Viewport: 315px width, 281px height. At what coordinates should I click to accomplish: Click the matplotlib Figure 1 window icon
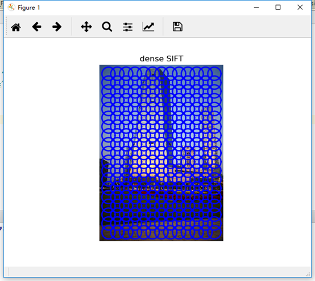[x=11, y=7]
